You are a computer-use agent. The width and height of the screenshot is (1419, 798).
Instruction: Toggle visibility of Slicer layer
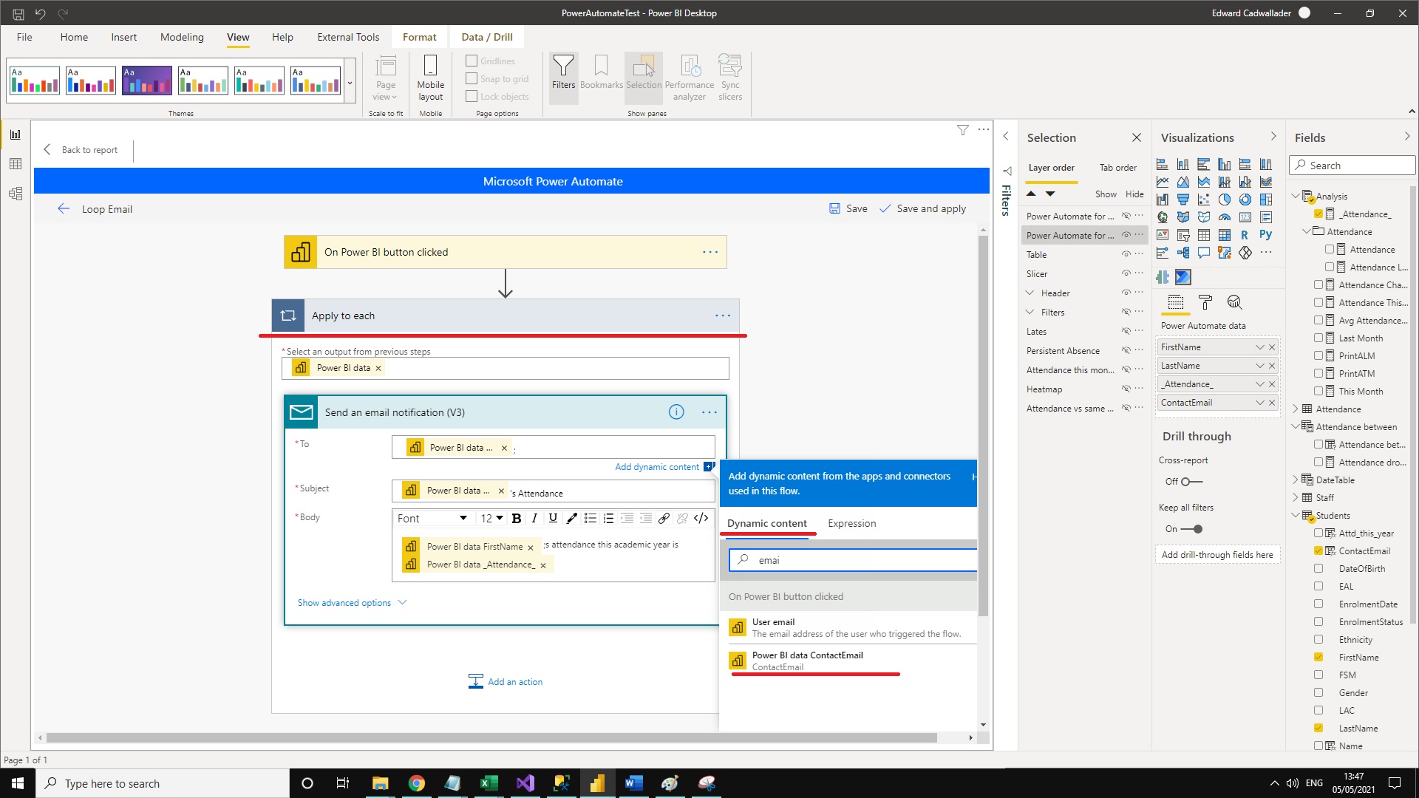click(x=1126, y=273)
